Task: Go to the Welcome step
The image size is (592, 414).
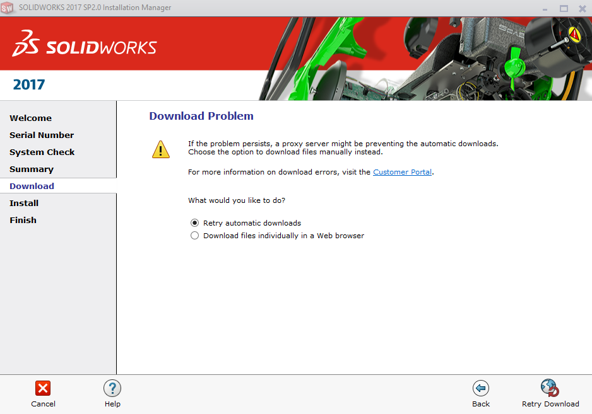Action: (30, 118)
